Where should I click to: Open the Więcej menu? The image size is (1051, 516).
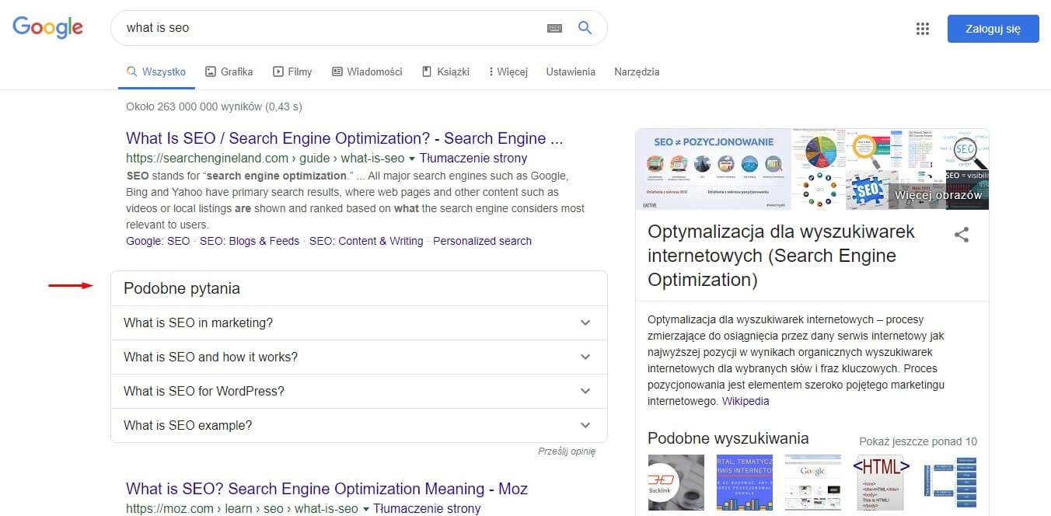[508, 71]
